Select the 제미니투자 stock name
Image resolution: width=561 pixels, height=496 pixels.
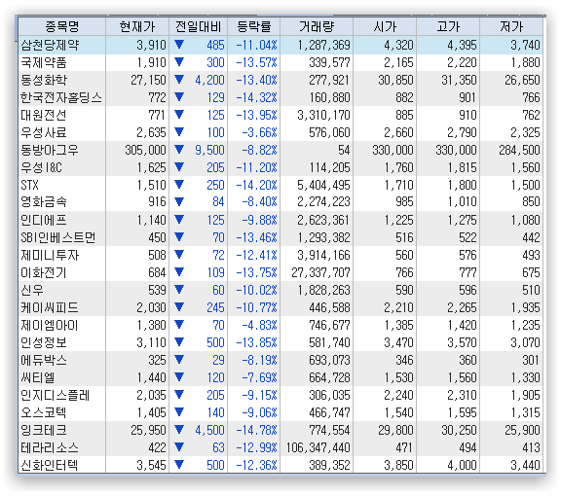point(50,255)
